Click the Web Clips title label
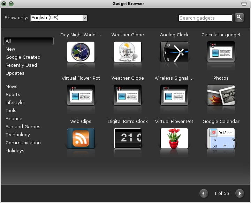Image resolution: width=251 pixels, height=203 pixels. click(81, 122)
